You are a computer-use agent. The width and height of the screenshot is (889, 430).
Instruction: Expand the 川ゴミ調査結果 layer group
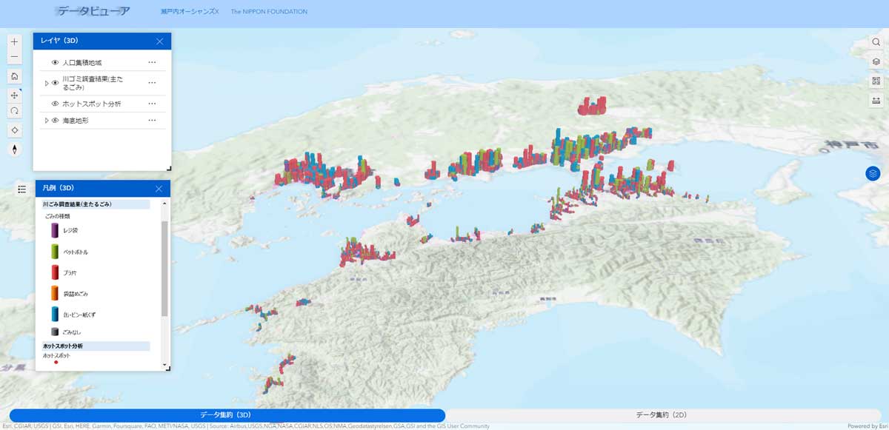47,83
